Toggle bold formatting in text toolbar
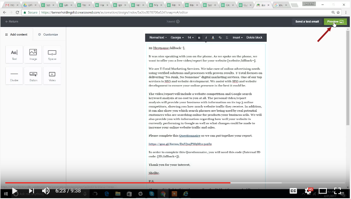The image size is (351, 199). pyautogui.click(x=199, y=38)
